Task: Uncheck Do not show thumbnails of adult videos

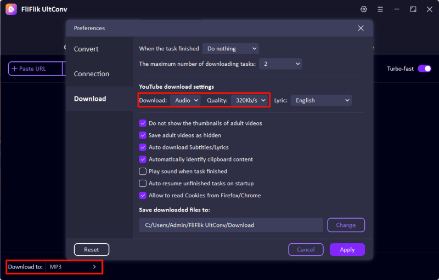Action: 143,123
